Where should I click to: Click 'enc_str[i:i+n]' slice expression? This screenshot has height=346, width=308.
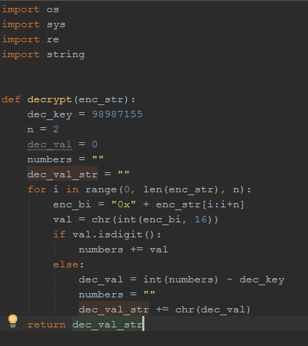point(200,204)
